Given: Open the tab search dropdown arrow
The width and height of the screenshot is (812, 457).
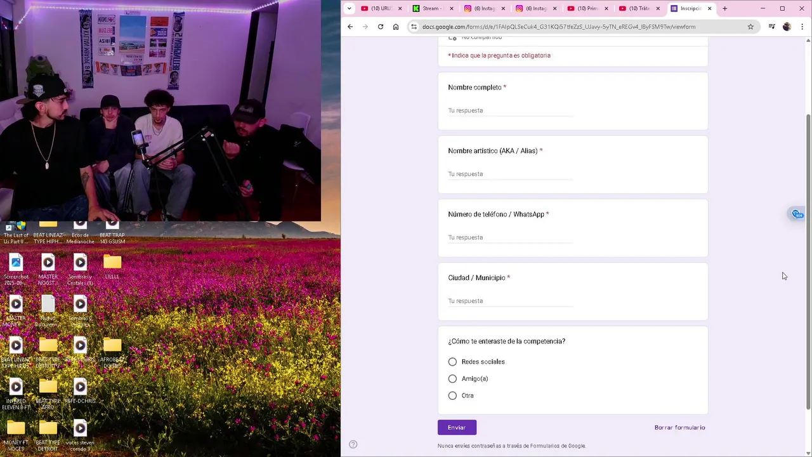Looking at the screenshot, I should click(348, 8).
